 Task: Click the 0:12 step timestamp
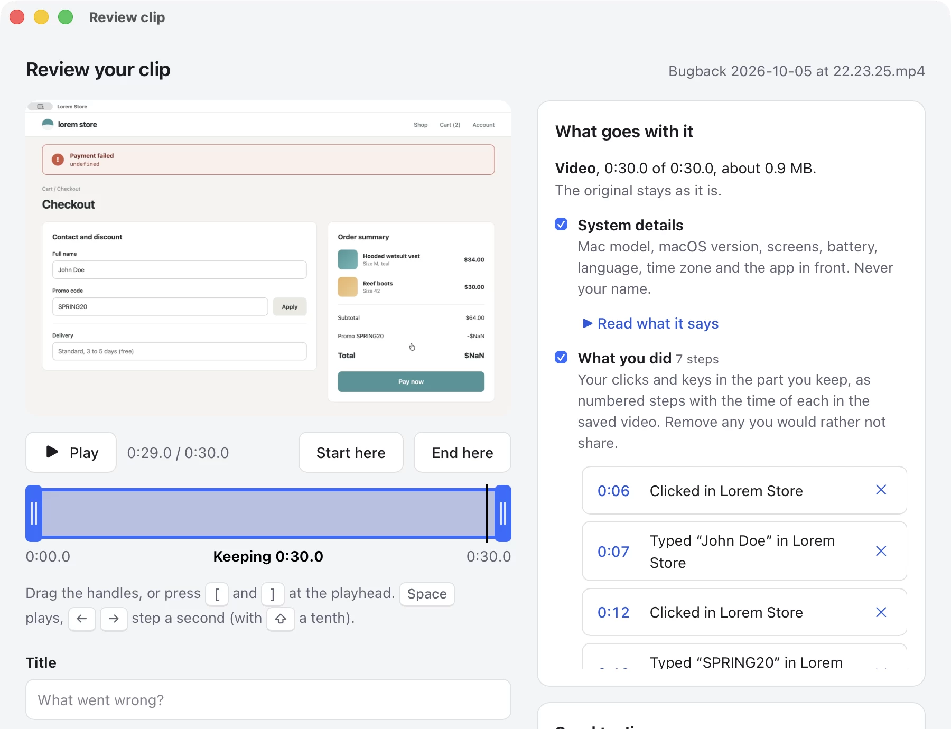click(613, 612)
